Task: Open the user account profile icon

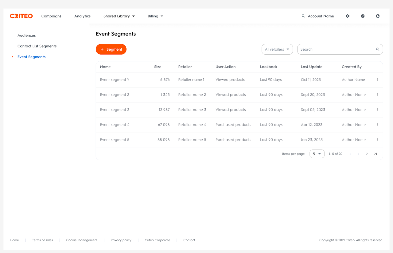Action: point(378,16)
